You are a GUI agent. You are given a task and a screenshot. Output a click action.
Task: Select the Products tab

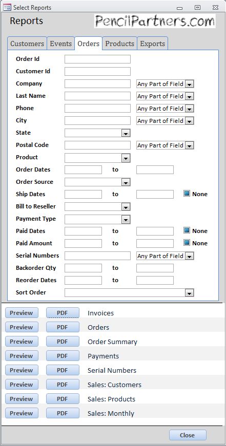[x=119, y=44]
